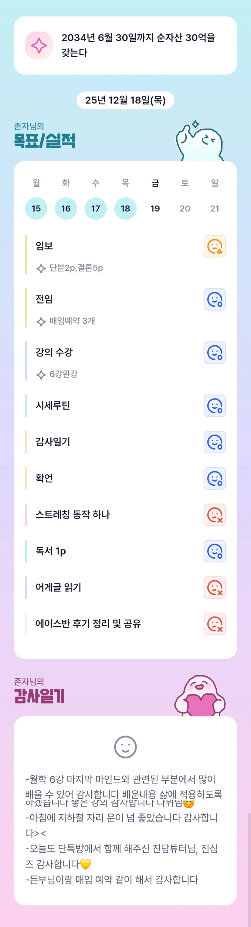The height and width of the screenshot is (927, 251).
Task: Select Monday the 15th
Action: click(x=36, y=208)
